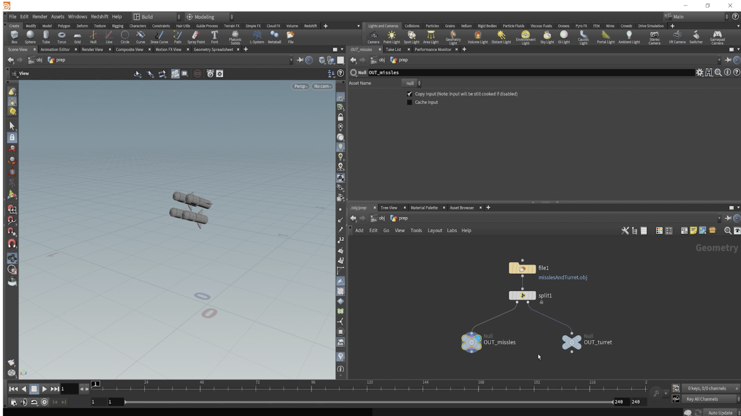Click the node name field OUT_missles

click(531, 72)
